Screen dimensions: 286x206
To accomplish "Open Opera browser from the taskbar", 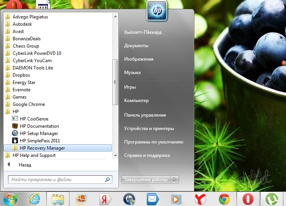I will pos(248,199).
